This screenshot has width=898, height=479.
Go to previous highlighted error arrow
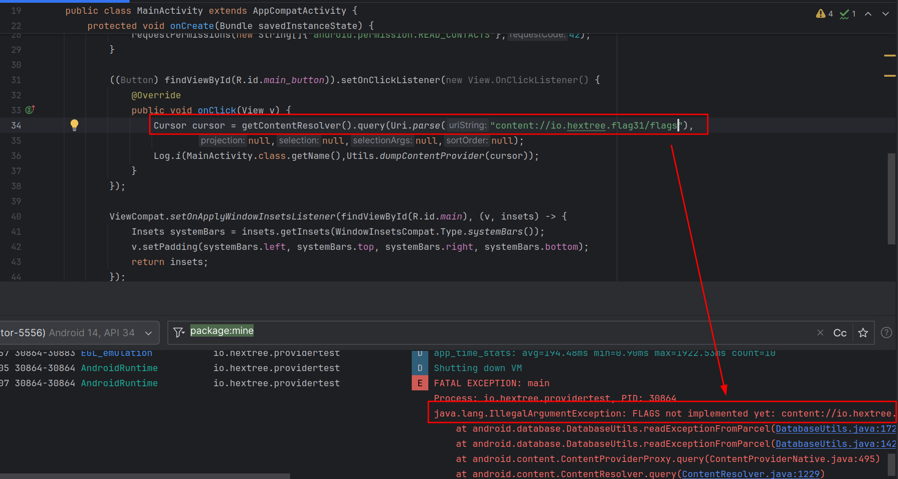click(x=868, y=14)
